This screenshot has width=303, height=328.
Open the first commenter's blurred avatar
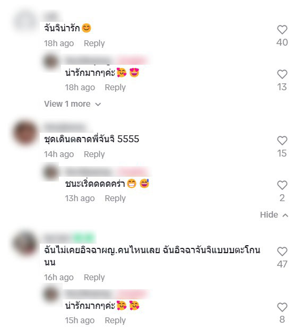[25, 22]
